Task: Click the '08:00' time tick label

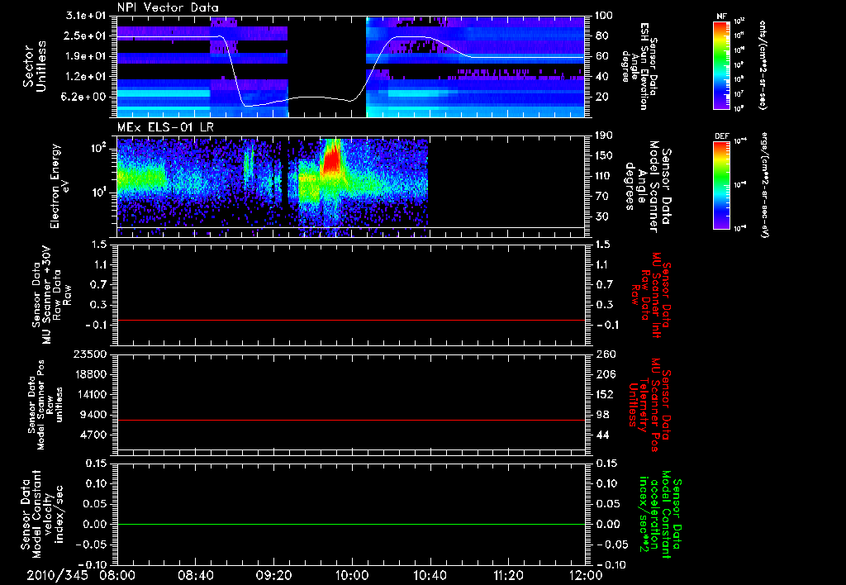Action: (x=117, y=575)
